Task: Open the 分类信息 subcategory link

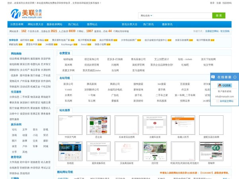Action: click(x=14, y=97)
